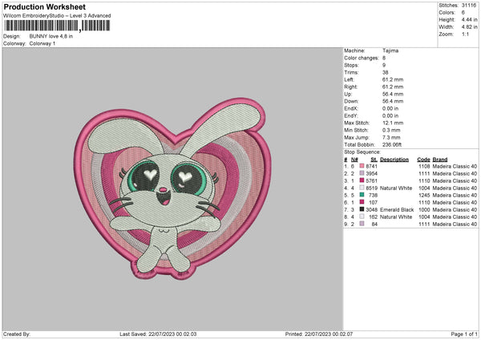Click the Description column header
The height and width of the screenshot is (340, 481).
point(394,159)
